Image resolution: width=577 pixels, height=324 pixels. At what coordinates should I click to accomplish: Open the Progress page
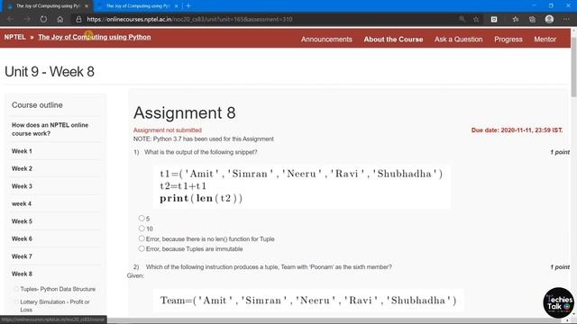point(508,40)
